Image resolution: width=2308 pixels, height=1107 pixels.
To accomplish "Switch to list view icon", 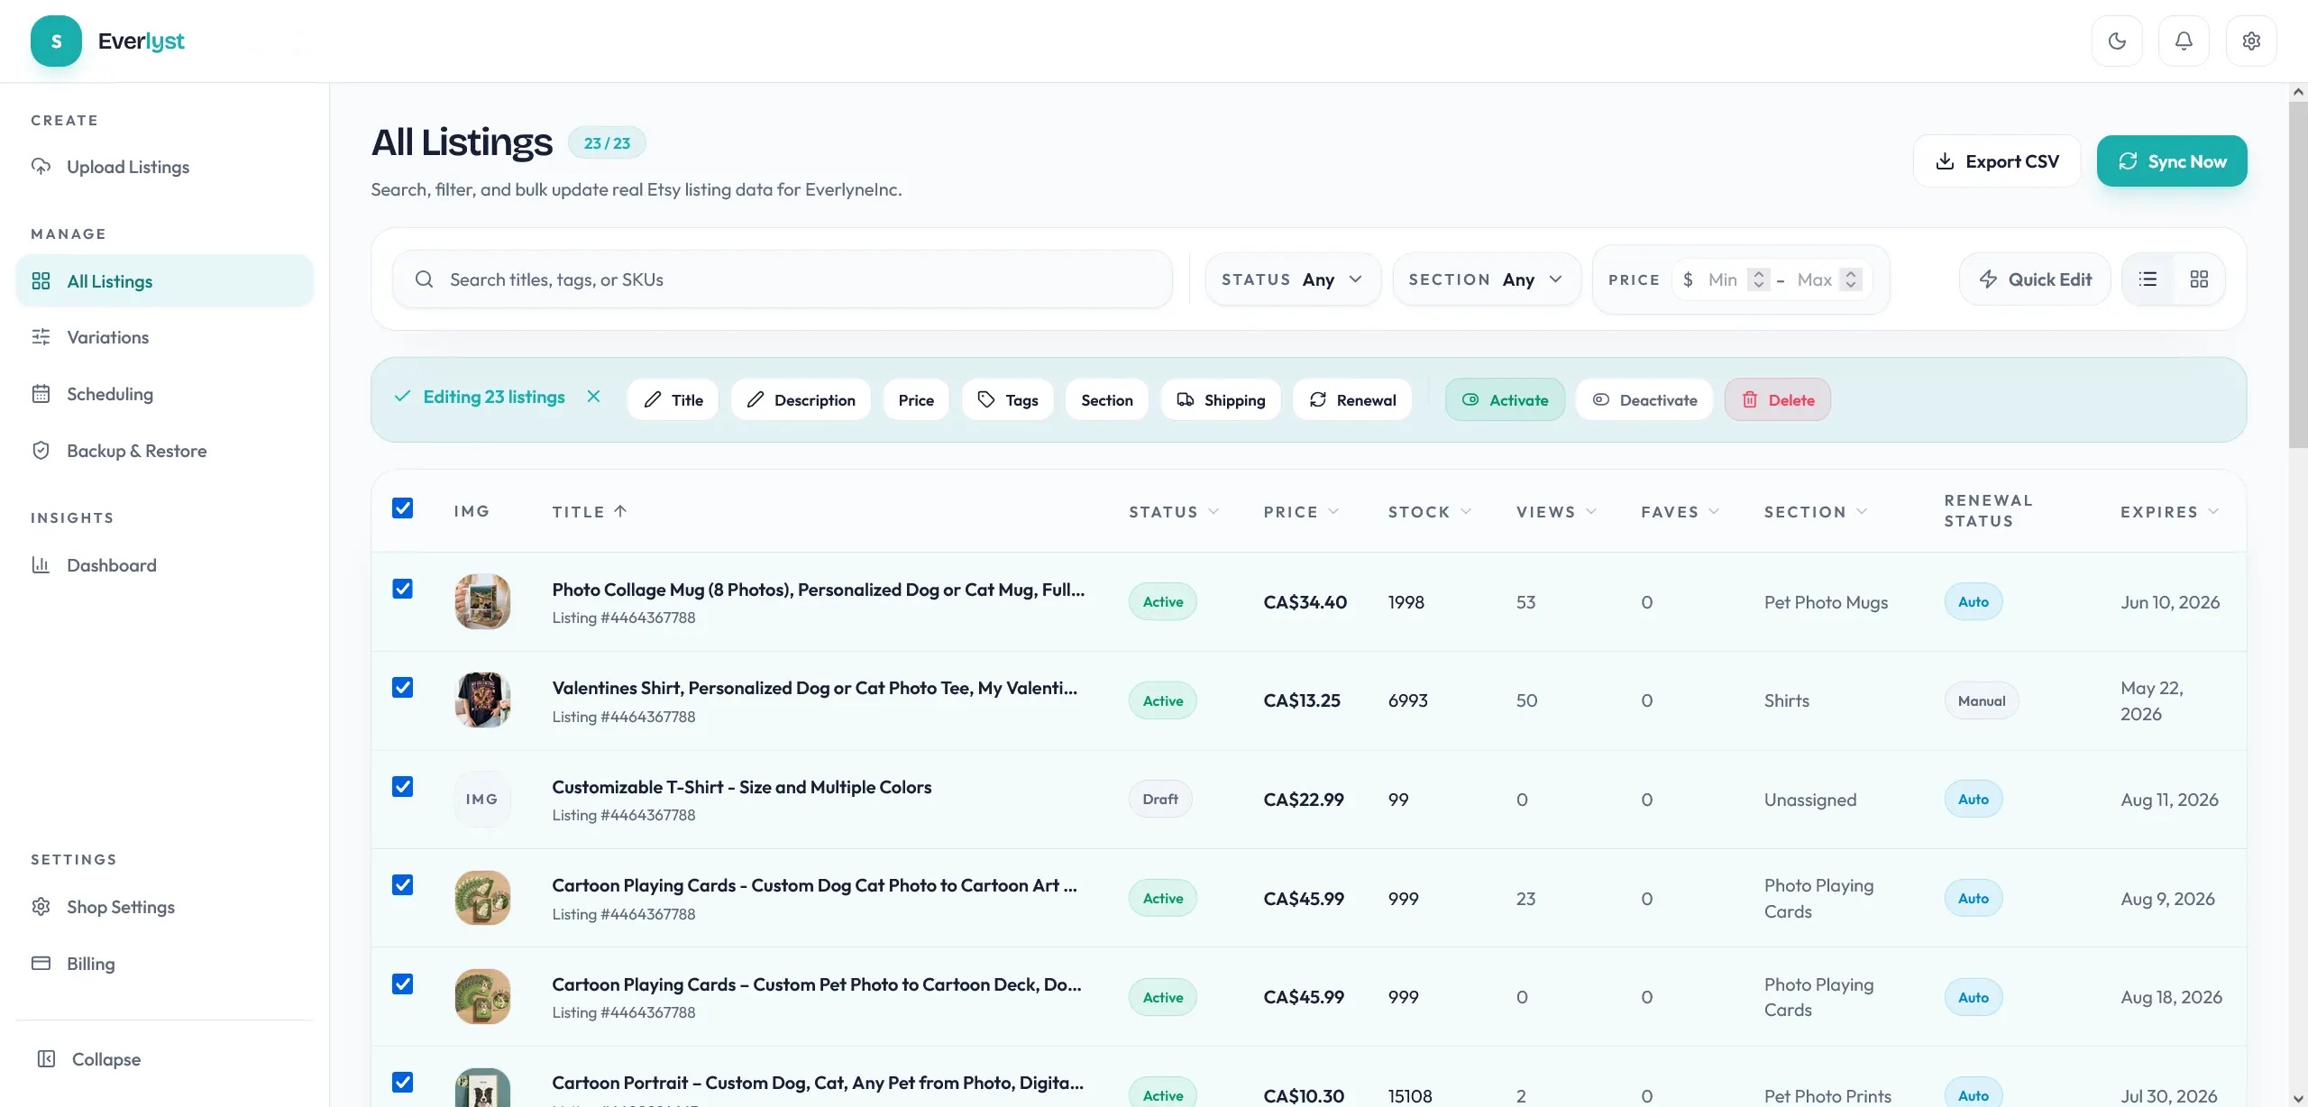I will coord(2148,279).
